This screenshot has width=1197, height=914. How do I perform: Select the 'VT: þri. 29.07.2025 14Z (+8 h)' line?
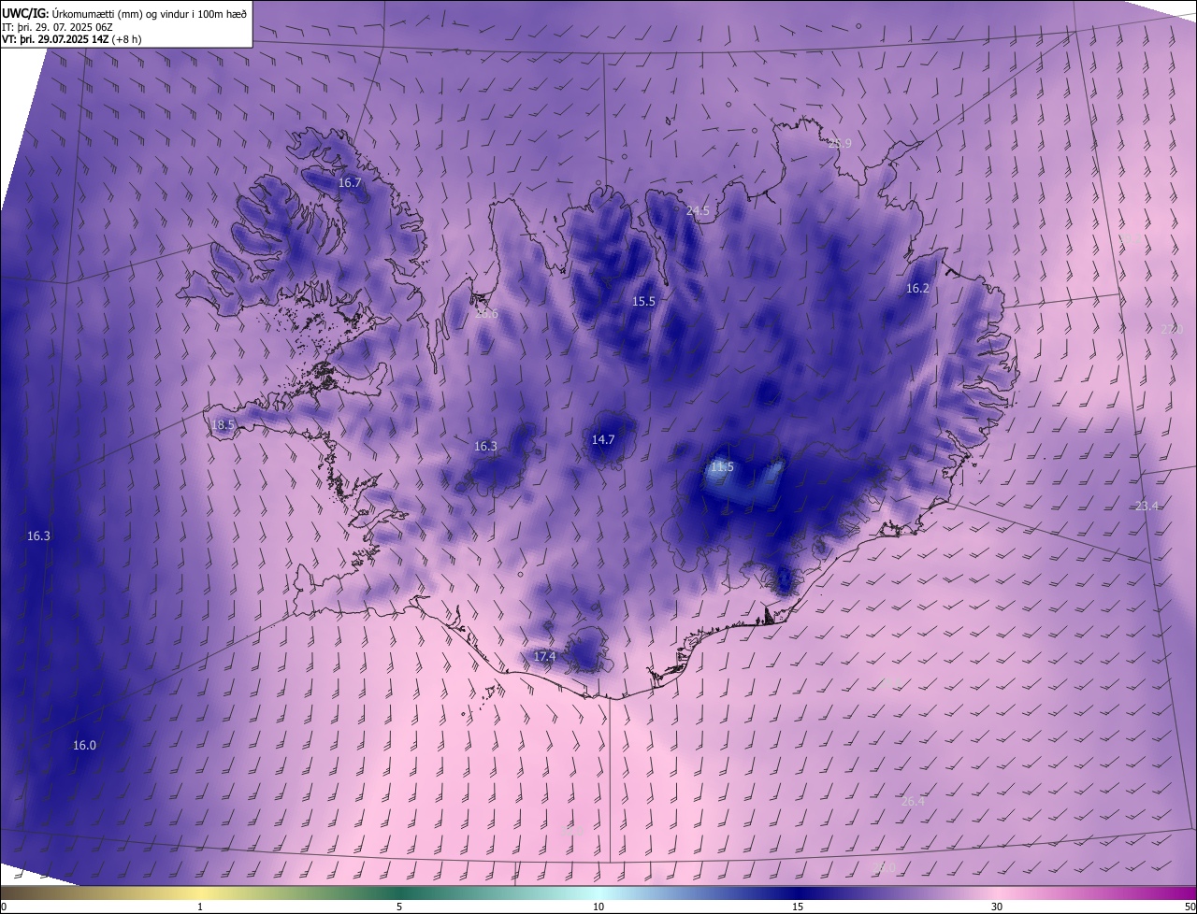[72, 39]
